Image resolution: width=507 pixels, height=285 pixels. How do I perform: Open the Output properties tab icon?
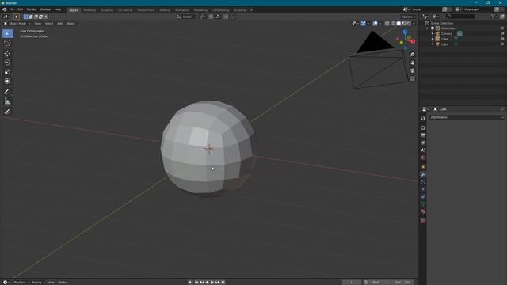[423, 135]
